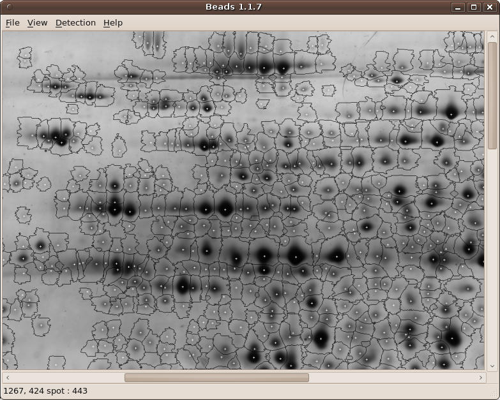The image size is (500, 400).
Task: Click horizontal scrollbar track left of thumb
Action: 64,378
